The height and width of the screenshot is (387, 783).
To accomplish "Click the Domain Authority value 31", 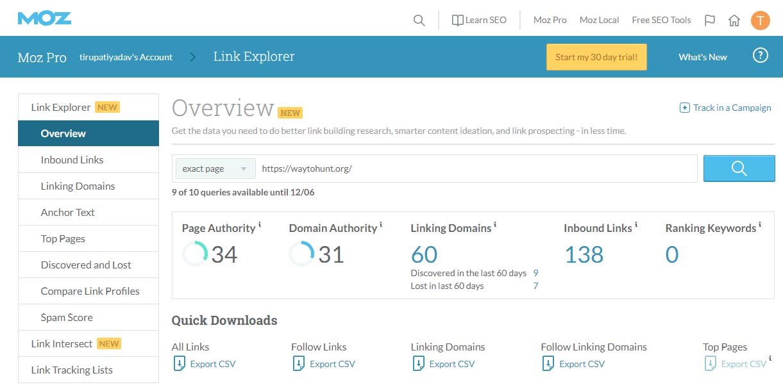I will point(331,255).
